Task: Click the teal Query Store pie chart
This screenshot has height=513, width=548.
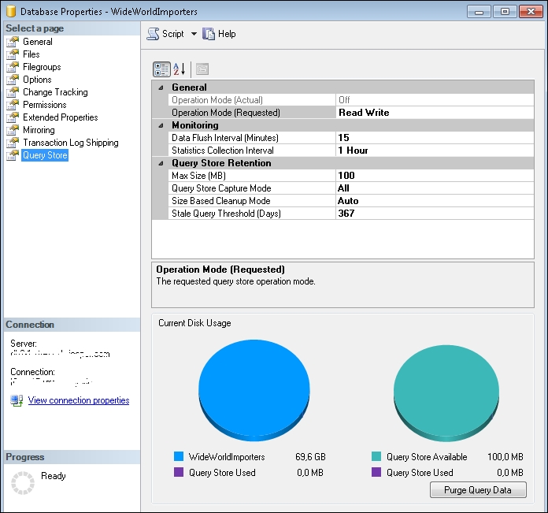Action: coord(446,392)
